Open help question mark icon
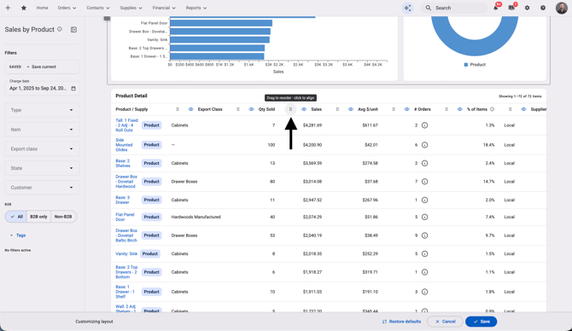Screen dimensions: 572x331 pyautogui.click(x=543, y=8)
